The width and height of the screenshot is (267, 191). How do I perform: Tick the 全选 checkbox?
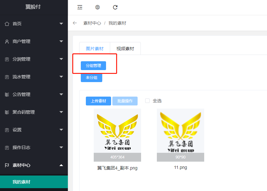pos(147,101)
